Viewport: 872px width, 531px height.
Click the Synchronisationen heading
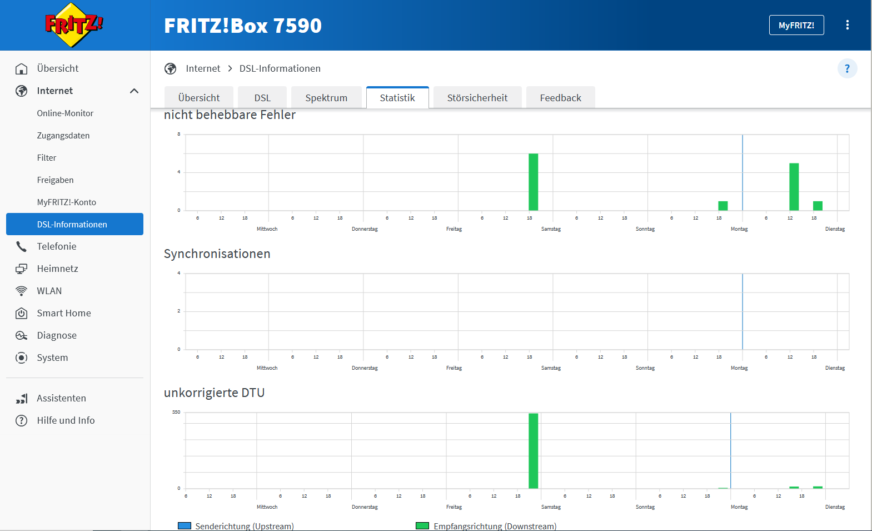point(217,254)
